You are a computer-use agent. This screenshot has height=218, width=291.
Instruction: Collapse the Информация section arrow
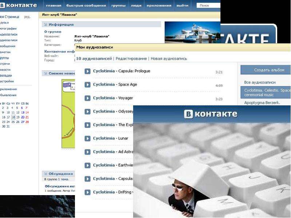[x=45, y=24]
